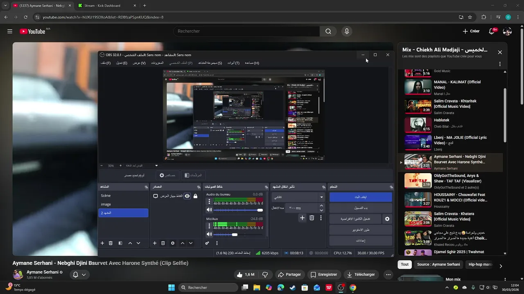
Task: Move scene down in Scenes dock
Action: click(138, 243)
